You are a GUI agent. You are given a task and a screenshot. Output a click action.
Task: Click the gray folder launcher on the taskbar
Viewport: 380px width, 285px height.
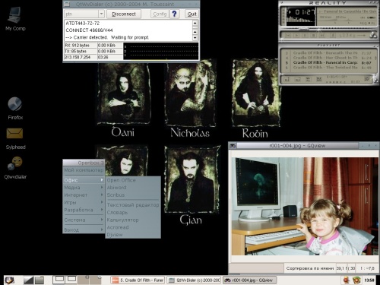[40, 280]
